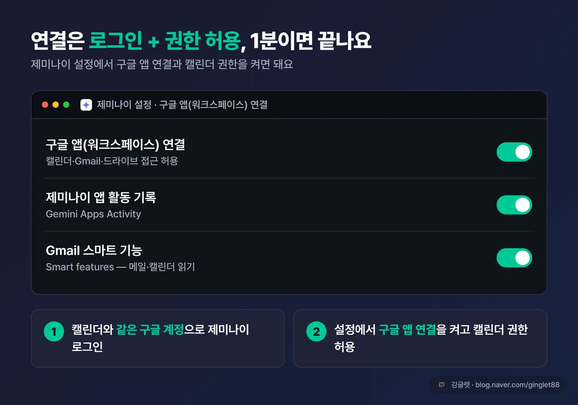Click the green maximize dot
The height and width of the screenshot is (405, 578).
pos(66,105)
